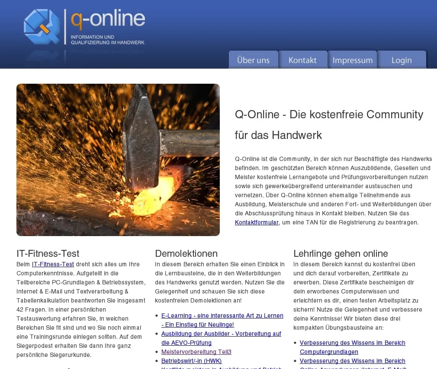Open the Impressum page
Screen dimensions: 437x369
pyautogui.click(x=353, y=60)
